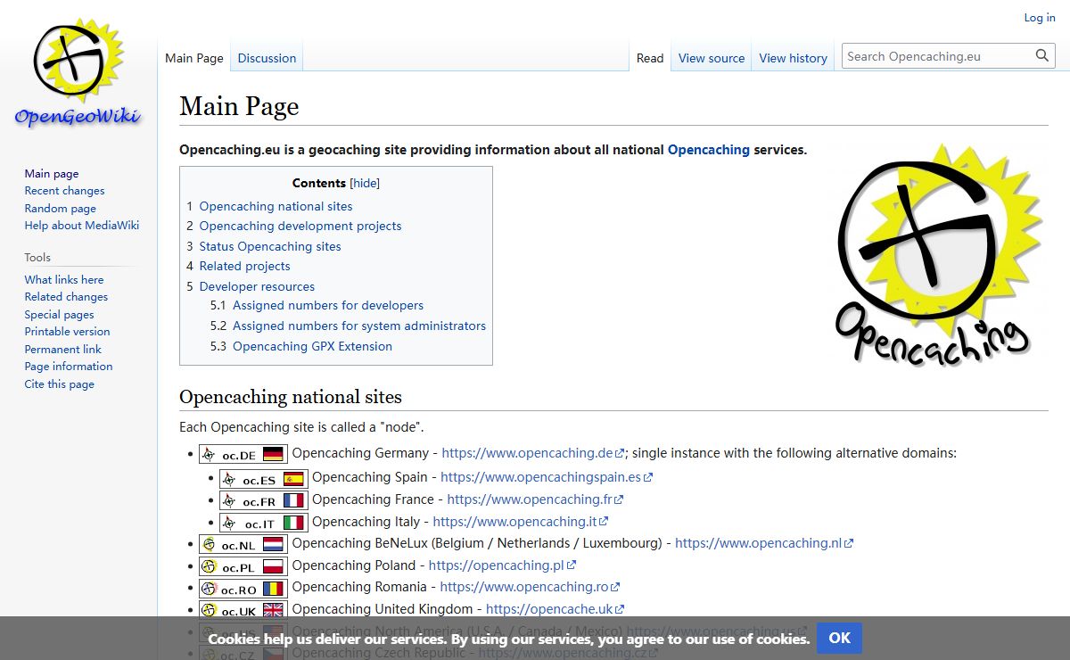The width and height of the screenshot is (1070, 660).
Task: Click the Log in link
Action: (x=1040, y=17)
